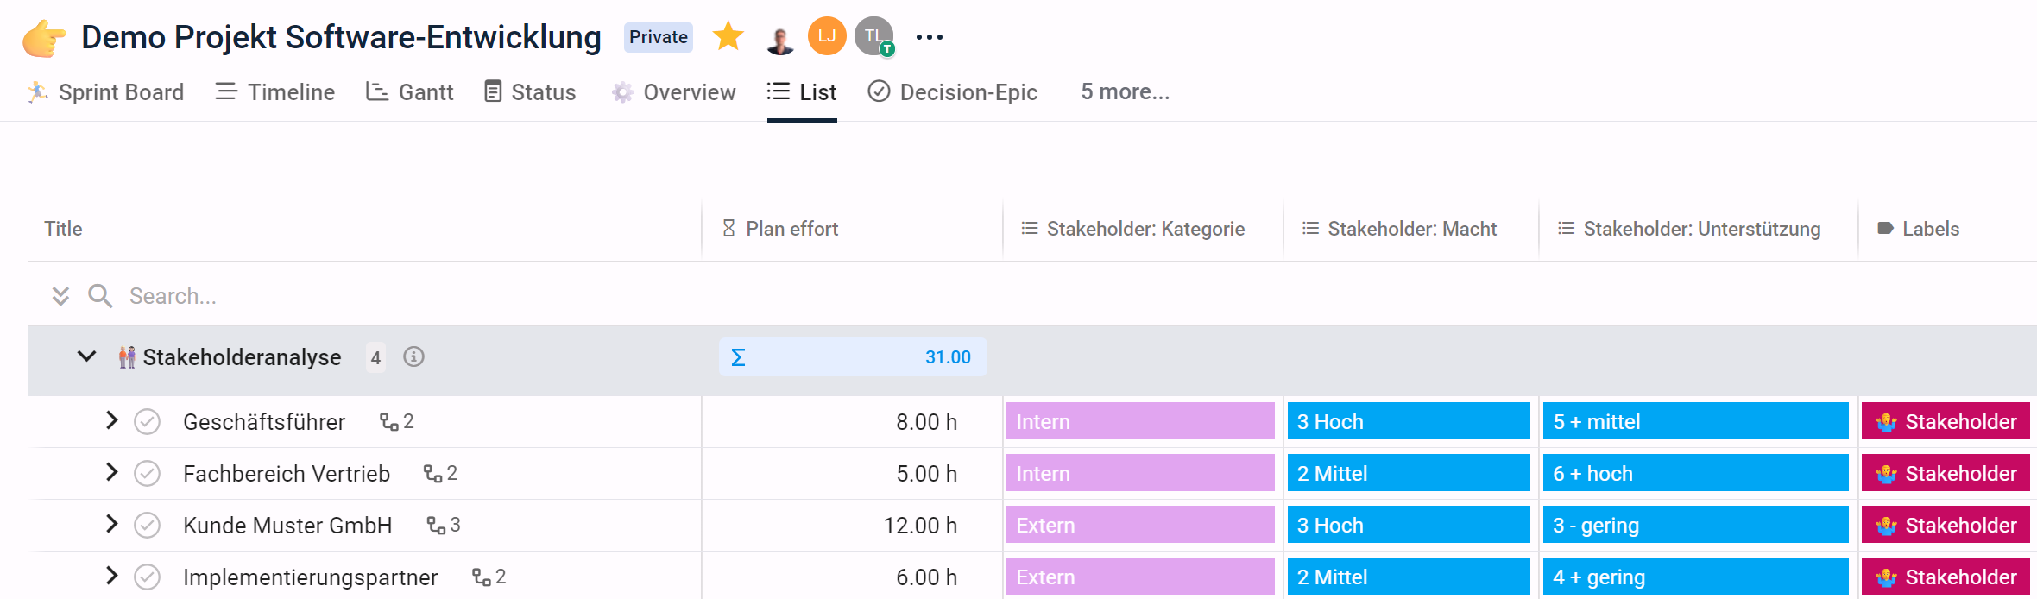Switch to the Decision-Epic tab
2037x599 pixels.
953,92
